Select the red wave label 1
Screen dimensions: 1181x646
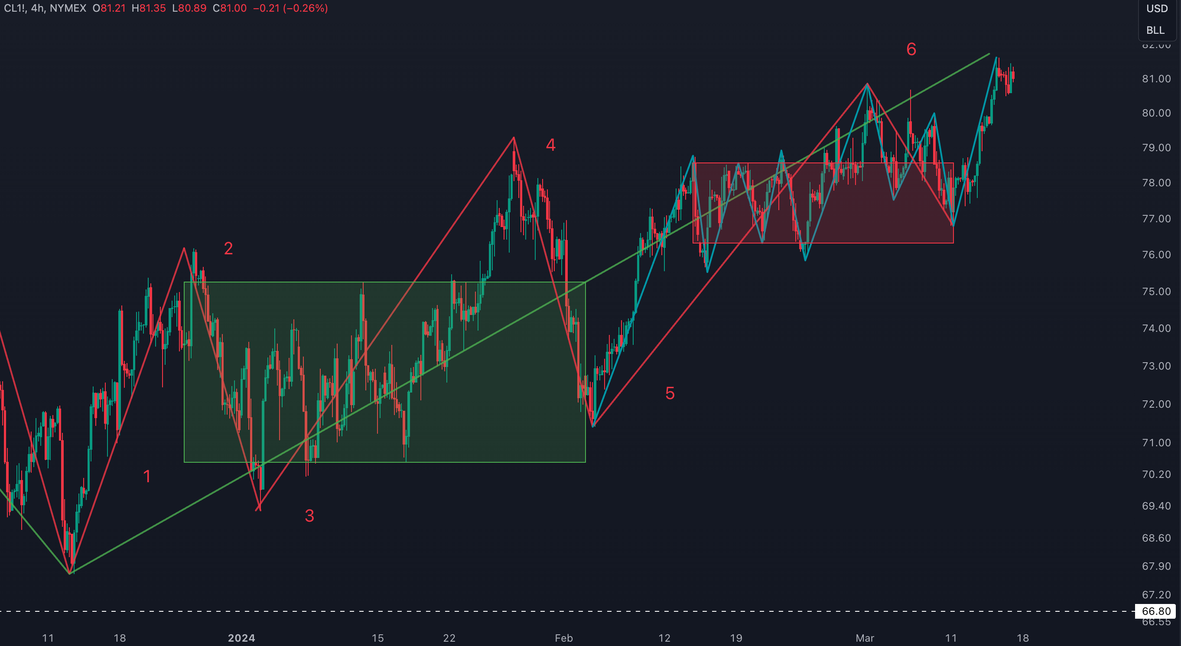pyautogui.click(x=147, y=476)
